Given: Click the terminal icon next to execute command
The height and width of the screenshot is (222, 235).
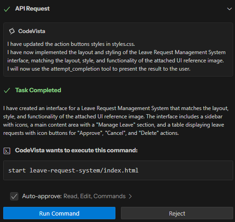Looking at the screenshot, I should [7, 151].
